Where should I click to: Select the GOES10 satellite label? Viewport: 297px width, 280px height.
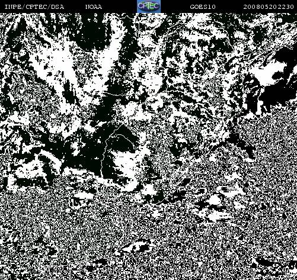tap(203, 7)
